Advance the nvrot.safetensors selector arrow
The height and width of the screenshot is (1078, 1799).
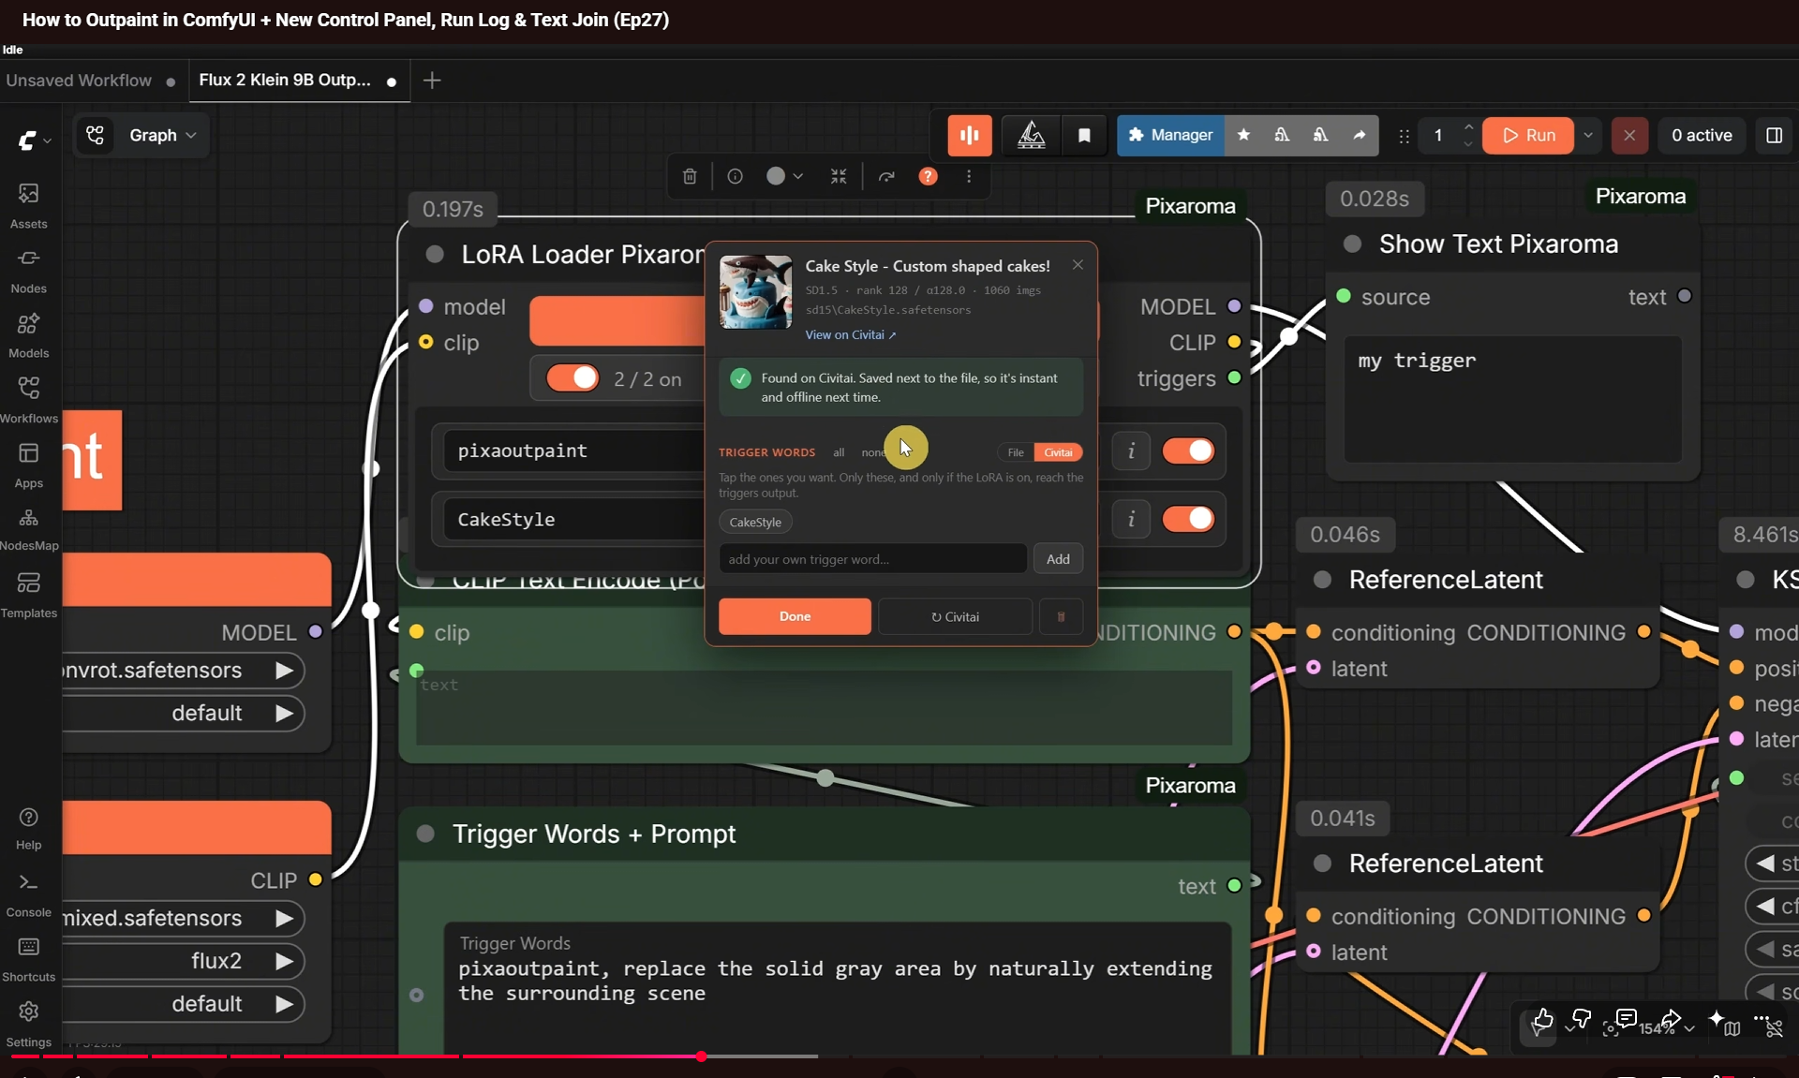[285, 670]
